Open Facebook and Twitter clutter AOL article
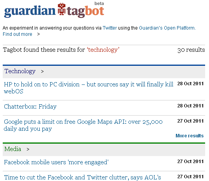The width and height of the screenshot is (209, 181). coord(83,177)
